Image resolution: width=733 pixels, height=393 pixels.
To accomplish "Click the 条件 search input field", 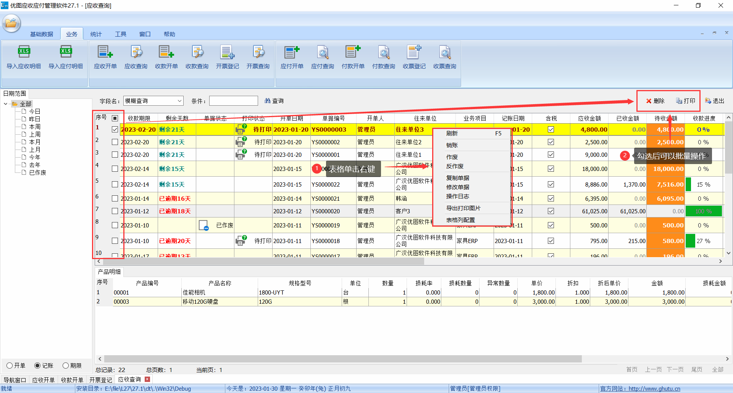I will [233, 101].
